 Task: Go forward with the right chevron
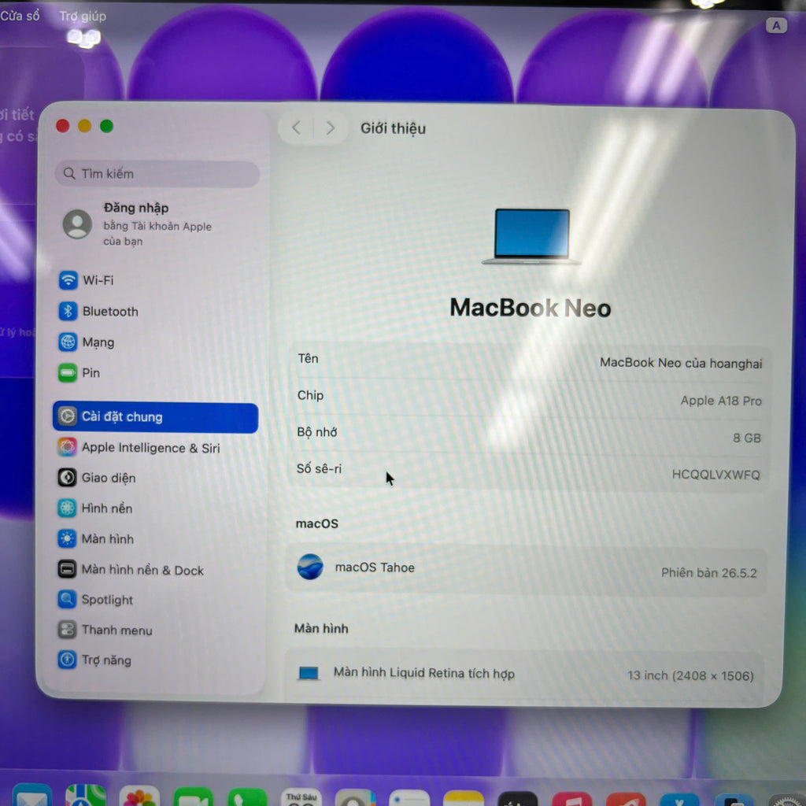click(330, 128)
